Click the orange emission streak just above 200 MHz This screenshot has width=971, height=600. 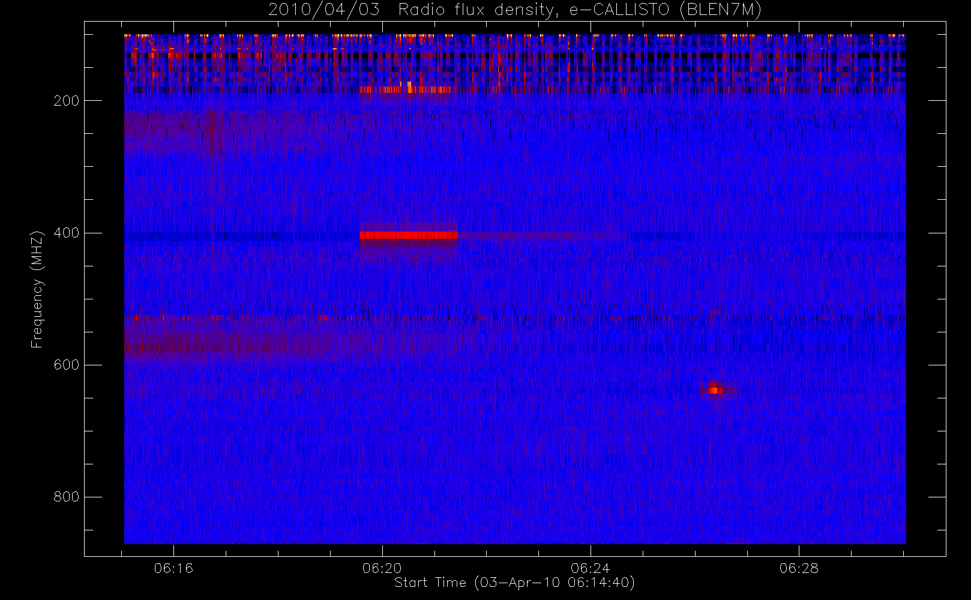click(405, 90)
